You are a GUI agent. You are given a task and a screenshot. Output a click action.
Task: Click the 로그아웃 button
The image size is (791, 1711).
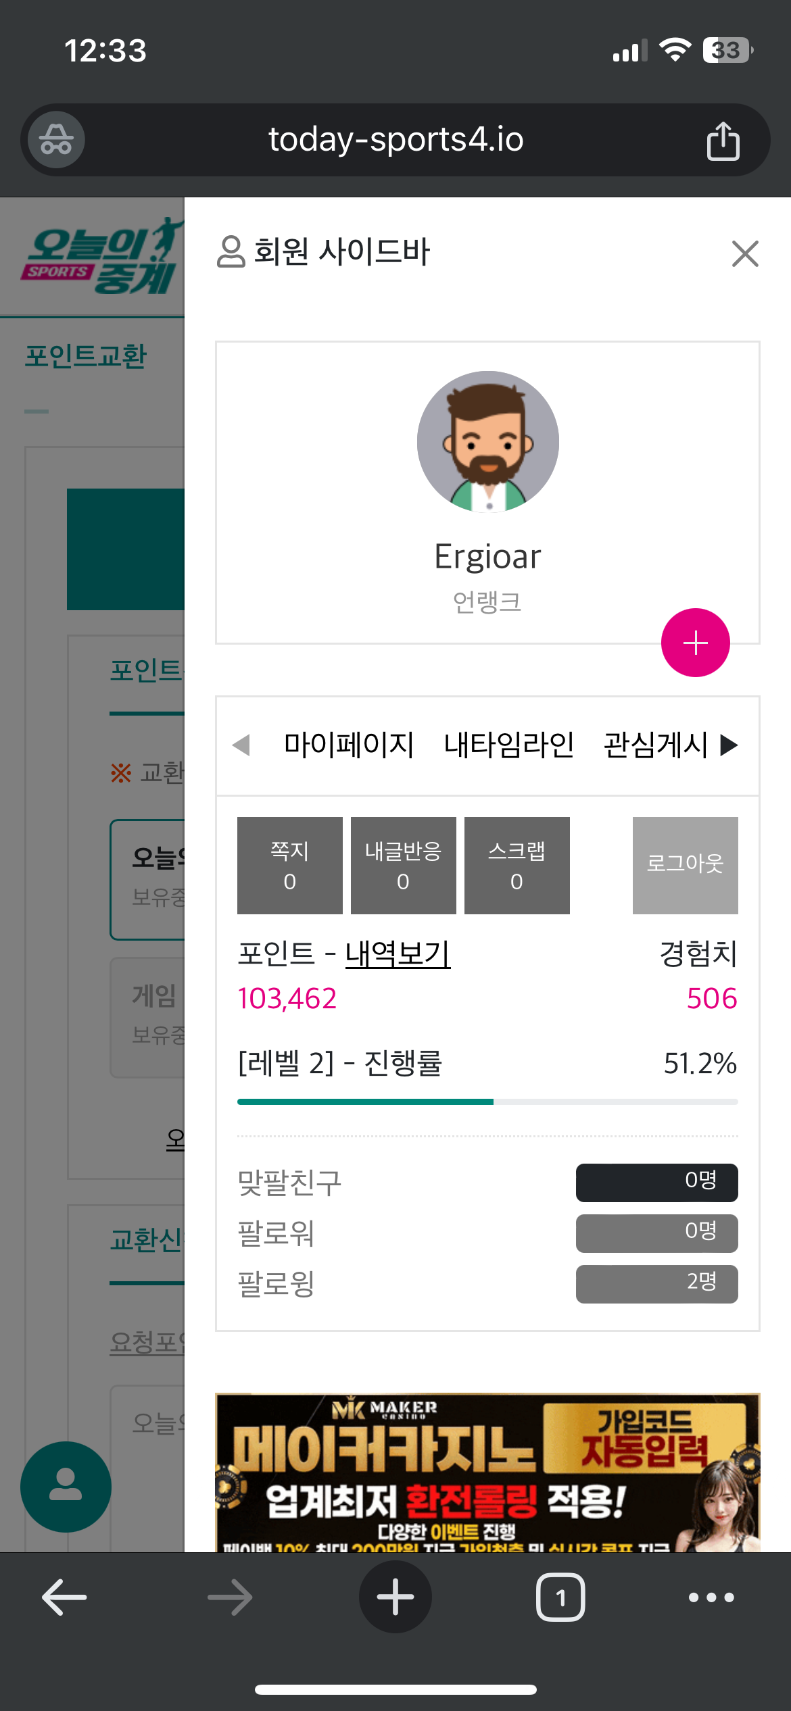pos(686,866)
